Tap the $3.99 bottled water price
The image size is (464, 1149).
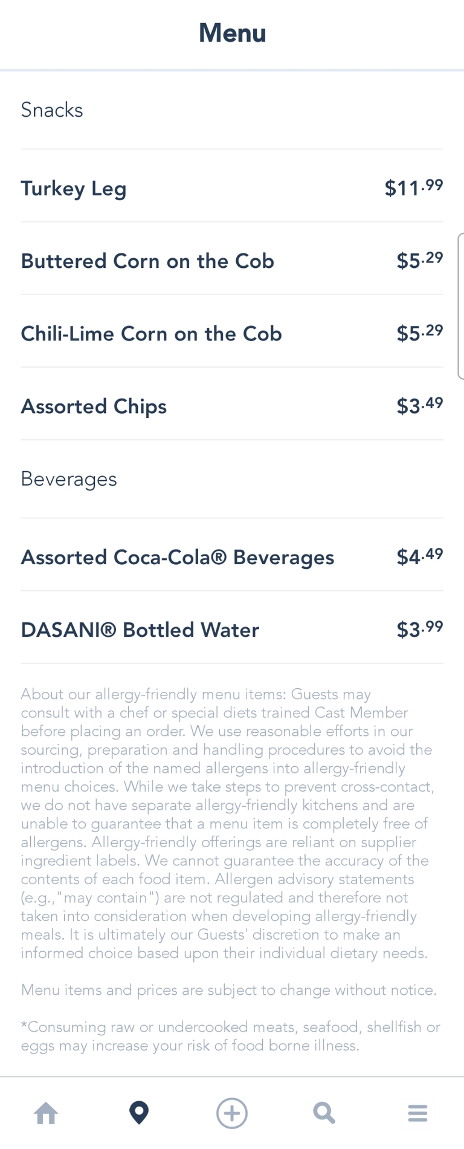[x=420, y=629]
